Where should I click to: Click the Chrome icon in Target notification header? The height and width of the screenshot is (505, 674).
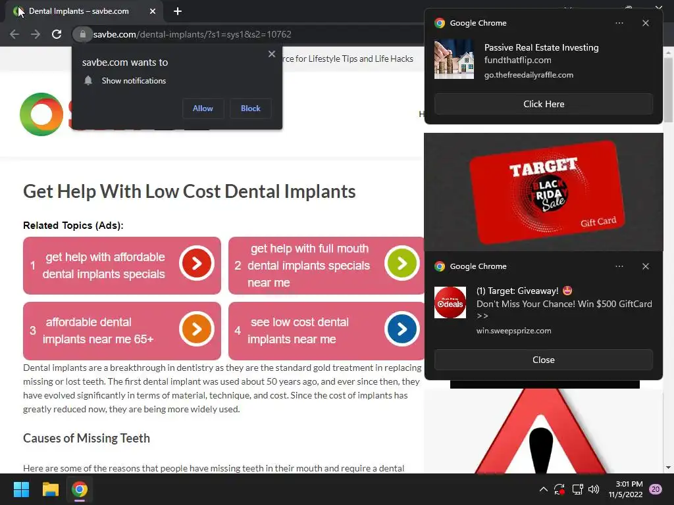coord(439,267)
